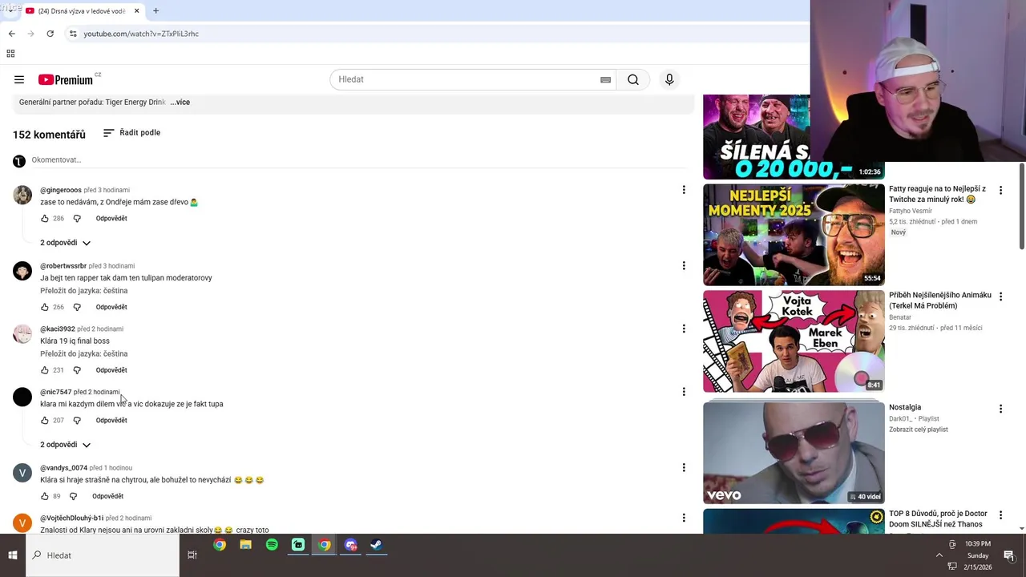Translate @robertwssrbr comment to čeština
Image resolution: width=1026 pixels, height=577 pixels.
83,290
